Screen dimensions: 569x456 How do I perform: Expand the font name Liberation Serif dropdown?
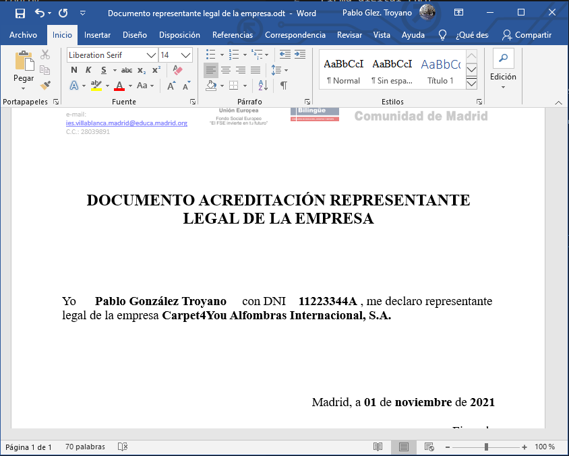(151, 55)
